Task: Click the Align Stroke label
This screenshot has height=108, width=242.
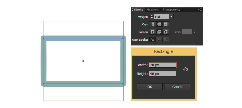Action: point(140,40)
